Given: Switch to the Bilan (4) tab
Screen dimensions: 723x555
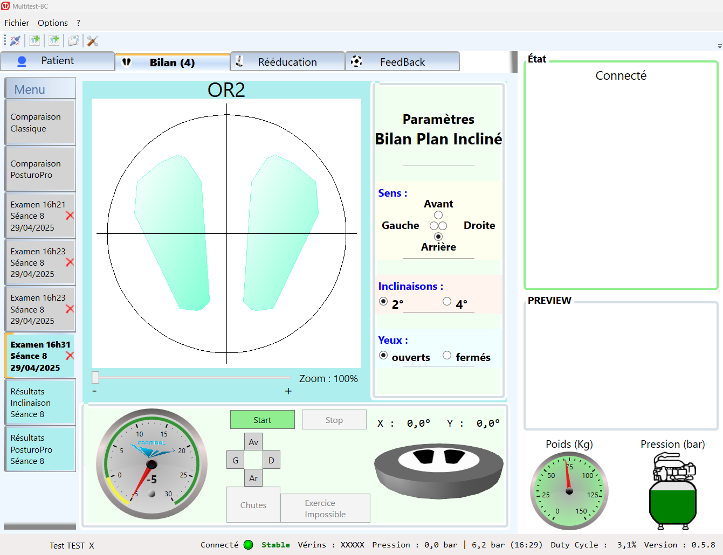Looking at the screenshot, I should click(173, 62).
